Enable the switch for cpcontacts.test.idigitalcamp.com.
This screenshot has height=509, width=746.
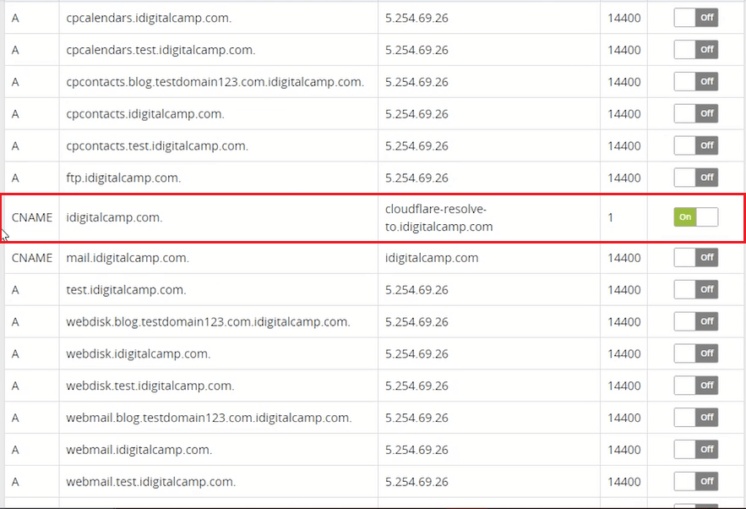[695, 145]
